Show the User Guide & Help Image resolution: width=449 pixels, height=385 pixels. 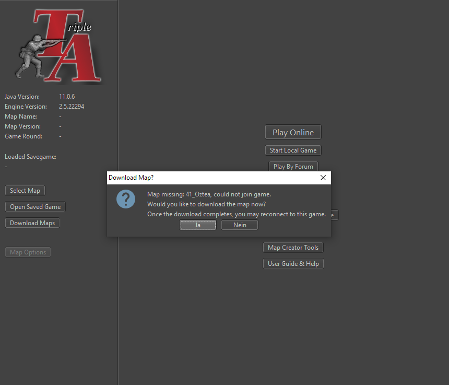[x=293, y=264]
